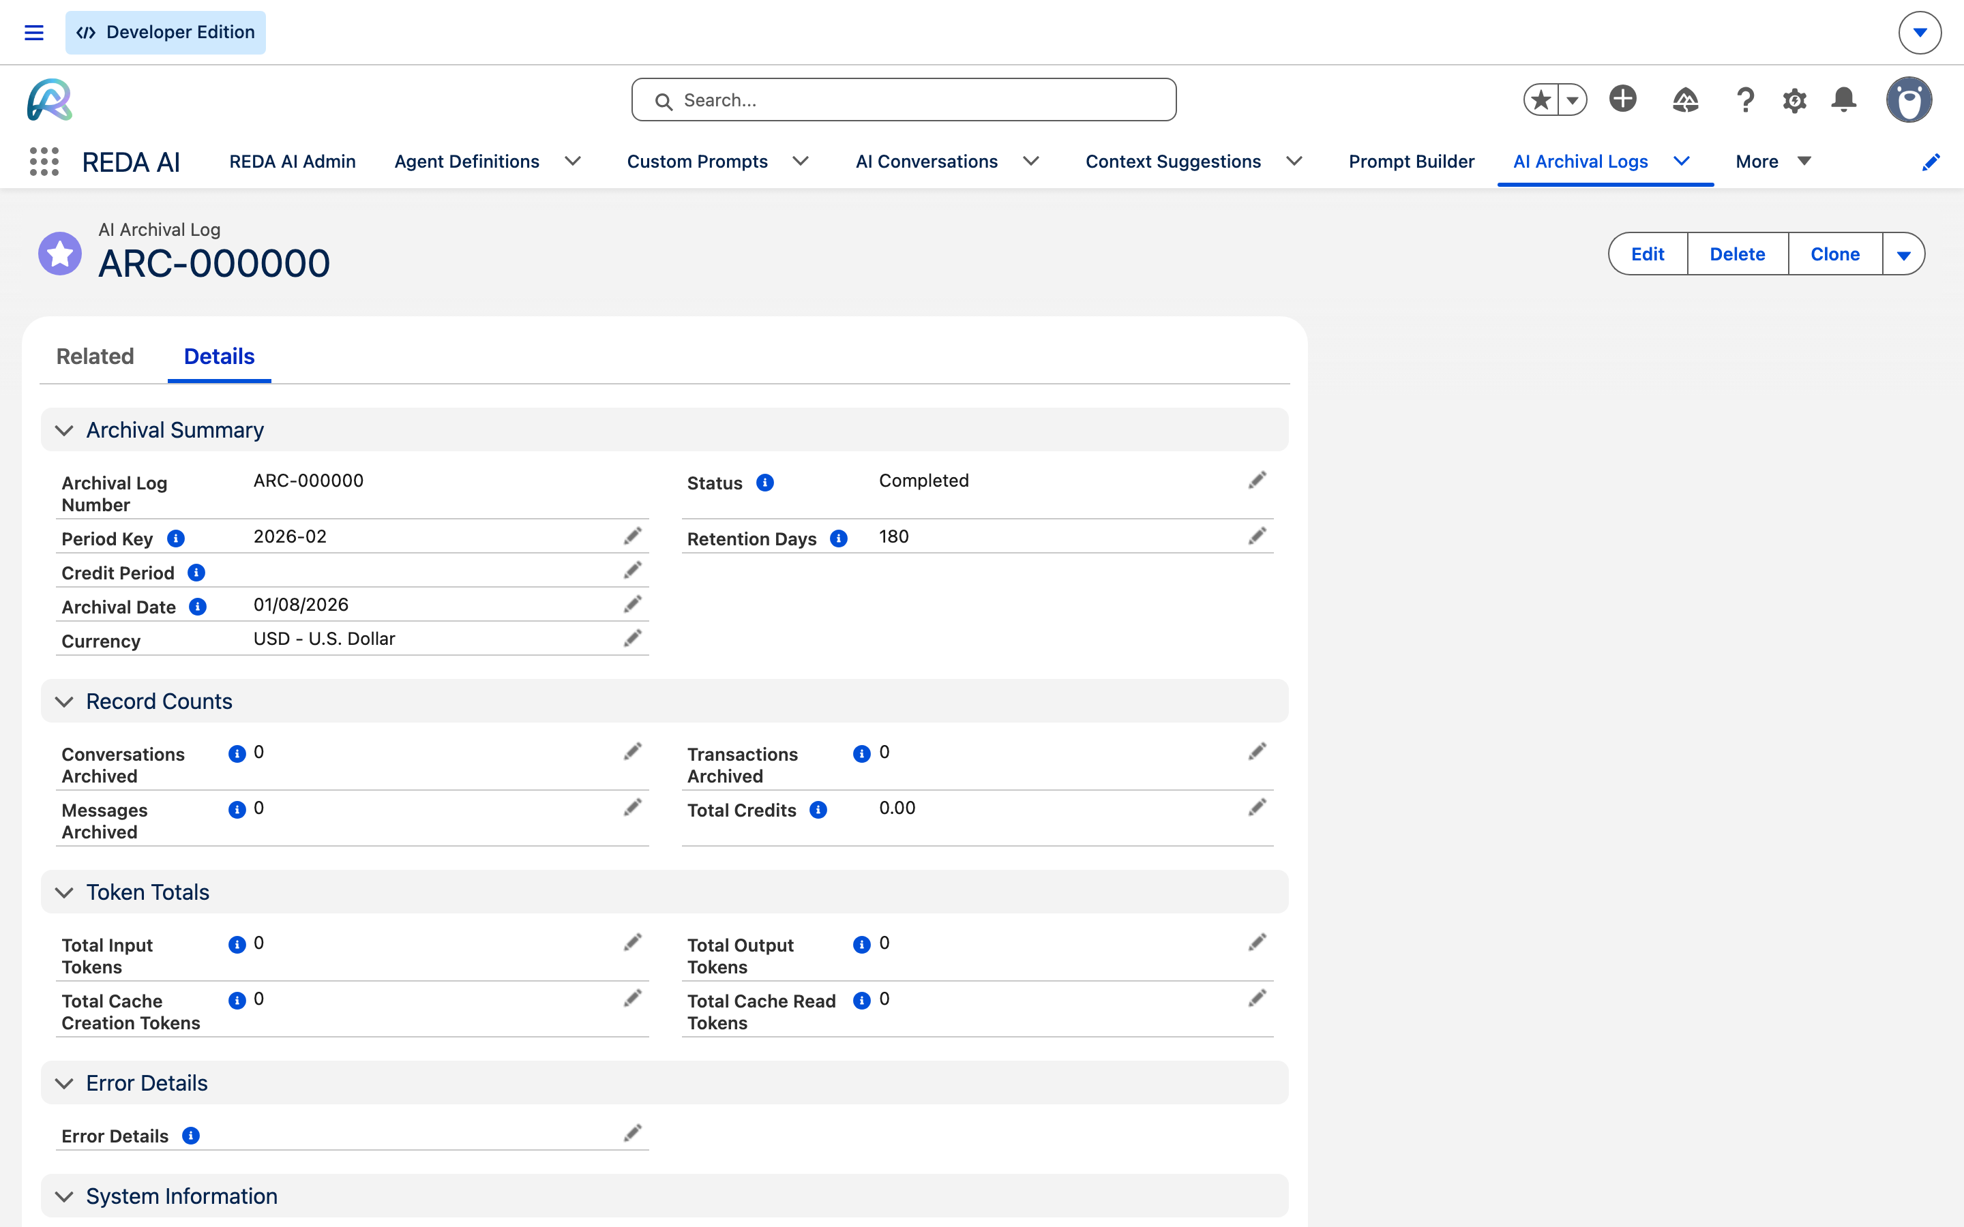Collapse the Error Details section

pos(64,1082)
